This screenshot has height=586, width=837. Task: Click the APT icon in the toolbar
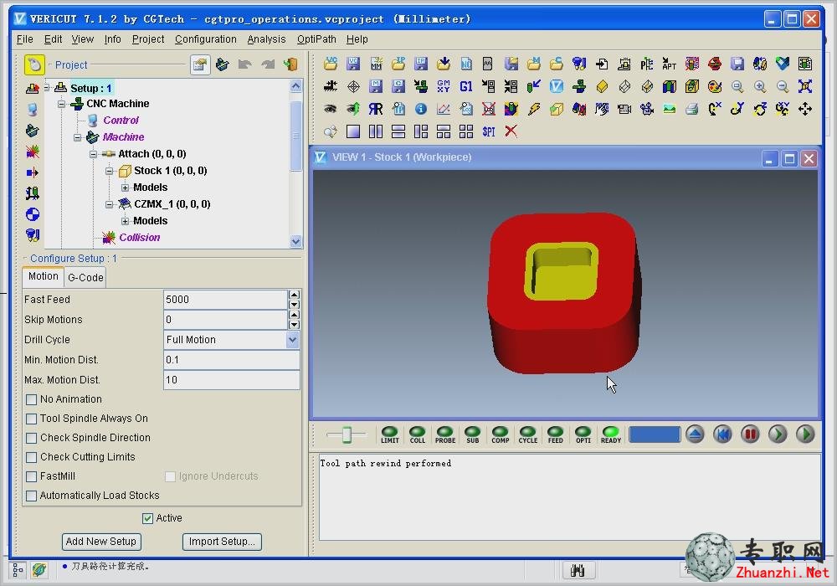point(669,64)
